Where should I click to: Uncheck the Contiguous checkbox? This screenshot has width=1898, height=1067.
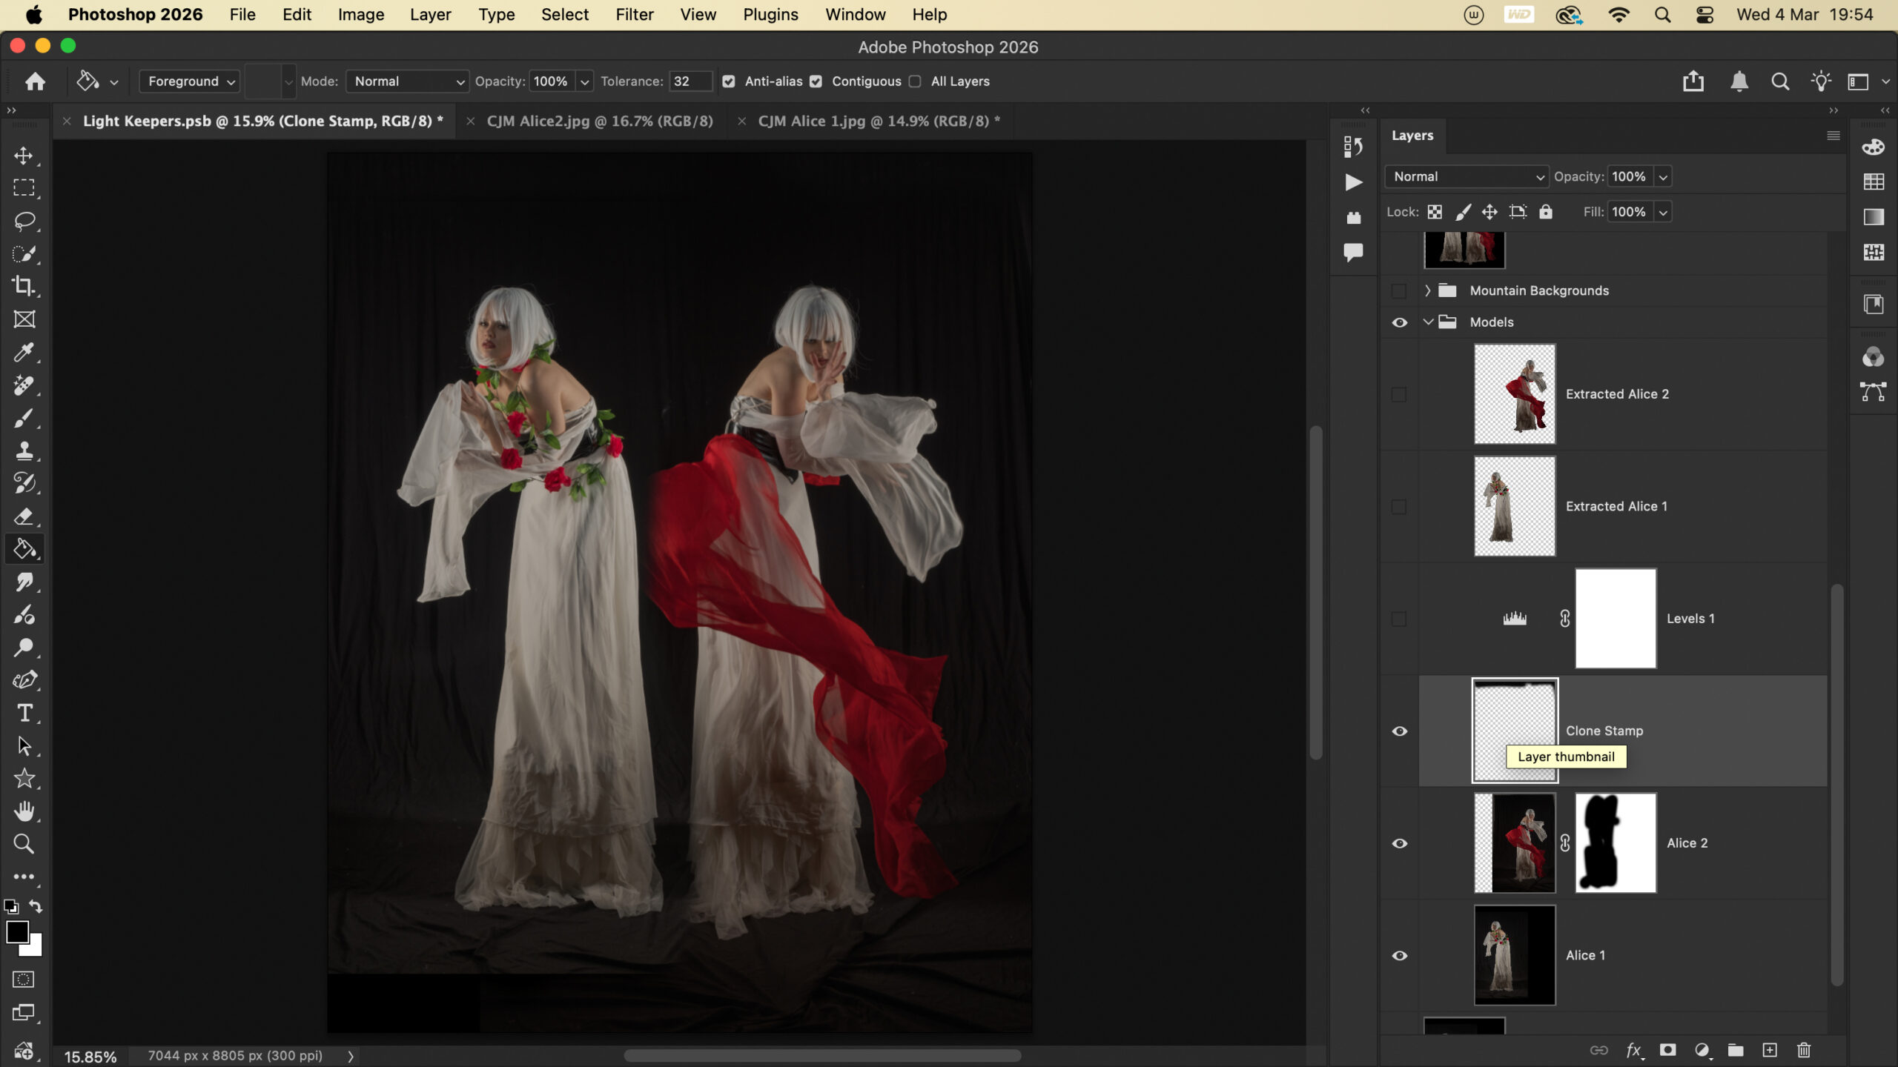point(816,82)
